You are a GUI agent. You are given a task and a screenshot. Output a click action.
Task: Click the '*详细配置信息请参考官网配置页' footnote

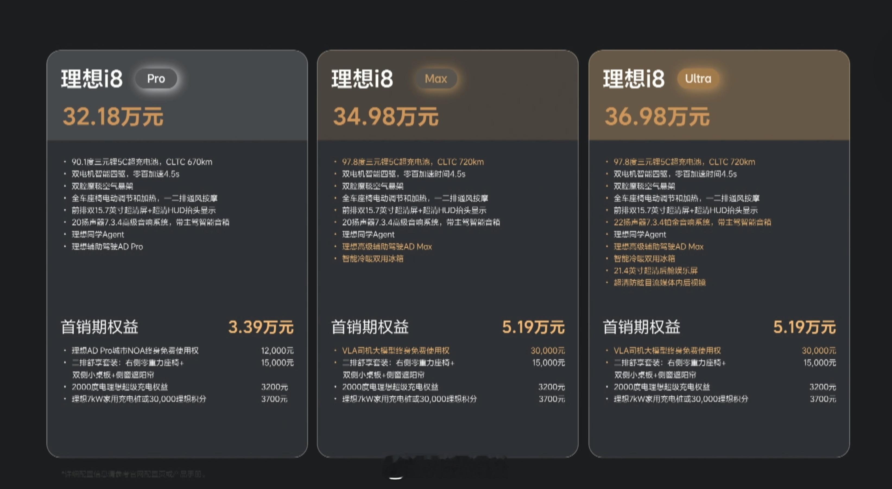(133, 474)
